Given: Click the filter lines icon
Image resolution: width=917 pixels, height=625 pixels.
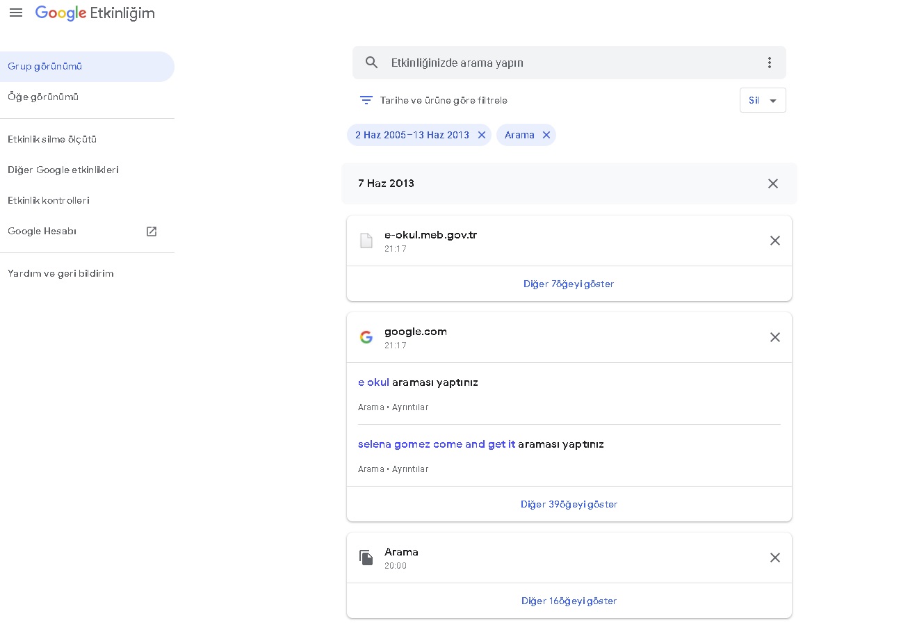Looking at the screenshot, I should click(x=366, y=100).
